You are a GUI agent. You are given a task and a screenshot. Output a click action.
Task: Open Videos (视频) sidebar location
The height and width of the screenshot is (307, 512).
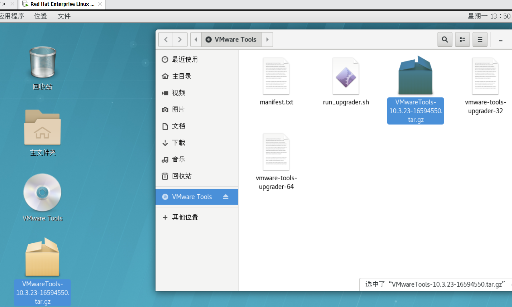[197, 93]
